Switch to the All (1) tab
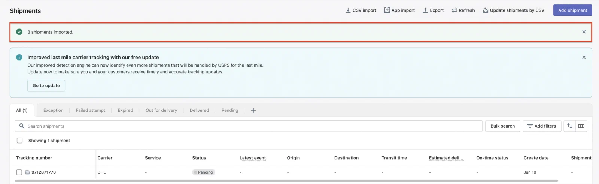The width and height of the screenshot is (599, 184). pos(22,110)
